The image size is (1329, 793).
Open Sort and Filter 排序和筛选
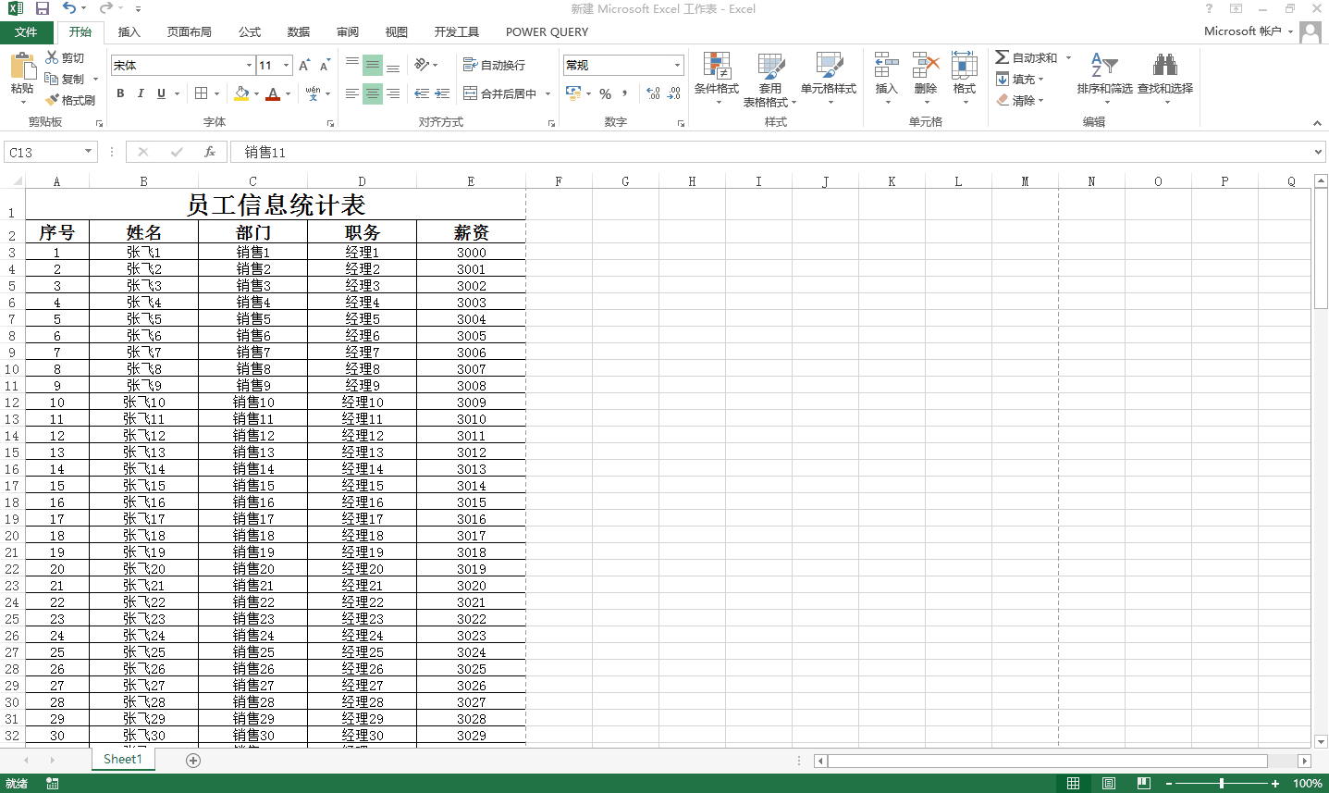click(1104, 77)
